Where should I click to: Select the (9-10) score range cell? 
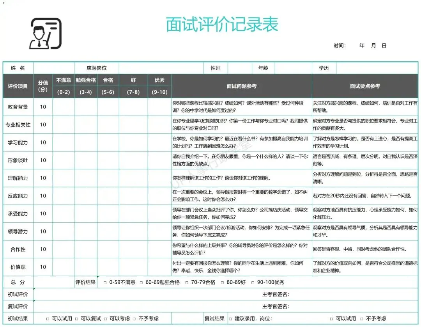[160, 92]
